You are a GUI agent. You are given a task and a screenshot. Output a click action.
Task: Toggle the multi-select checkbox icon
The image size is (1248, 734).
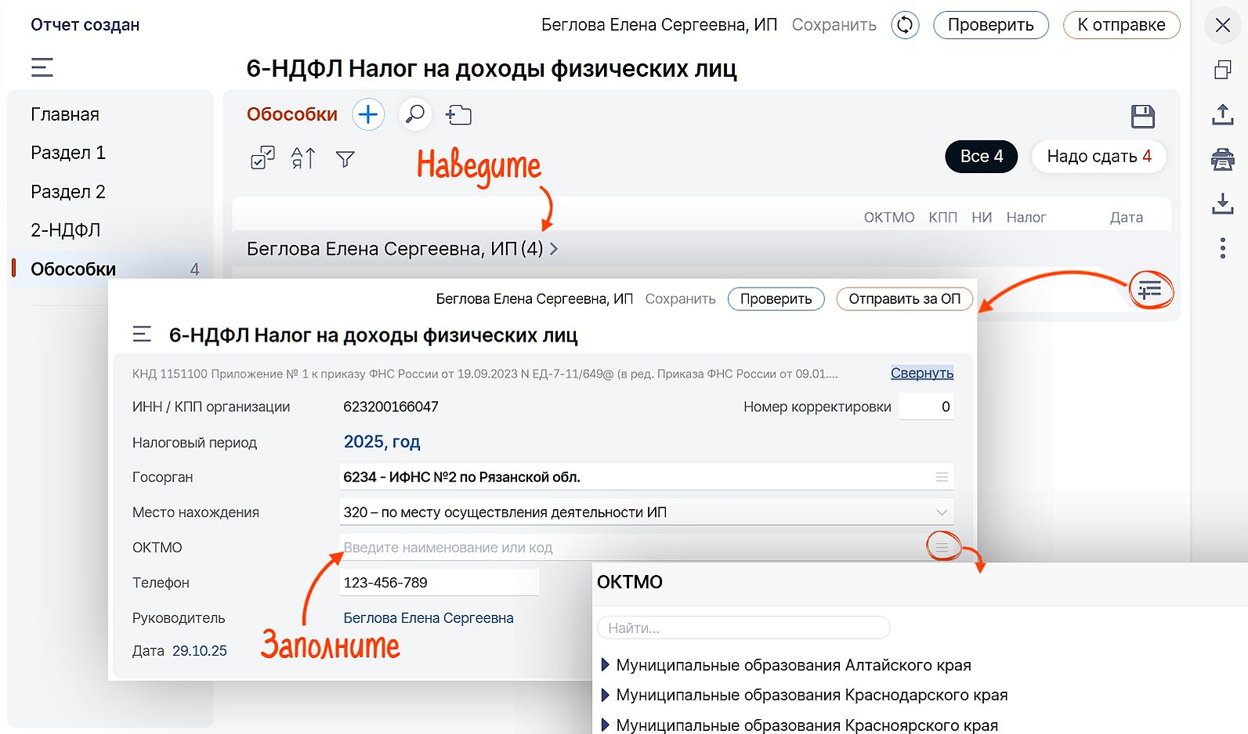tap(262, 158)
